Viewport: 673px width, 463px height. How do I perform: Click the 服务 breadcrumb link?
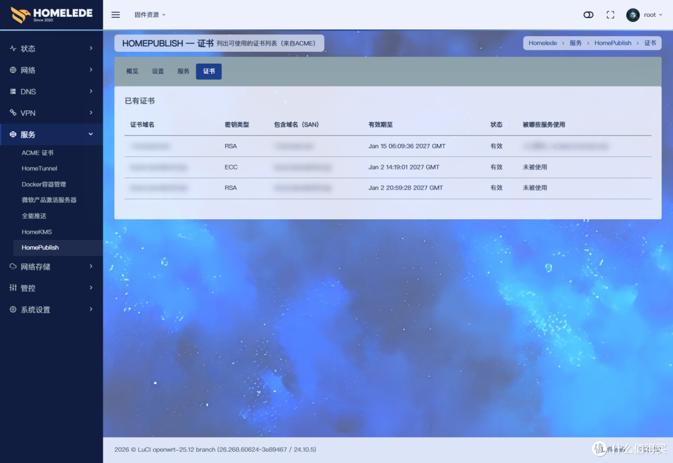pyautogui.click(x=576, y=43)
